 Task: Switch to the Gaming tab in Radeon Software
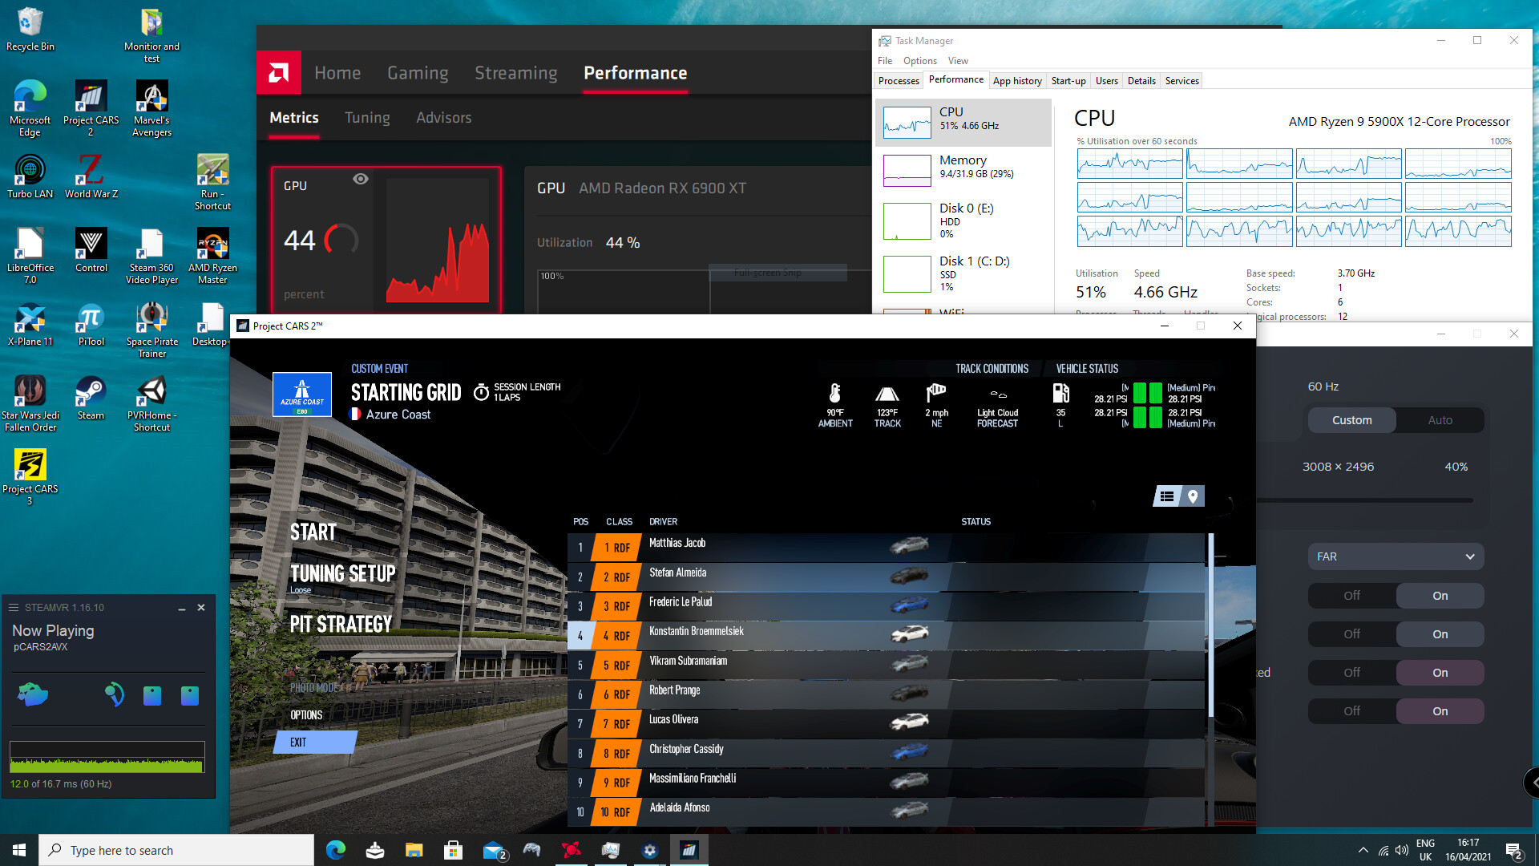(x=418, y=73)
